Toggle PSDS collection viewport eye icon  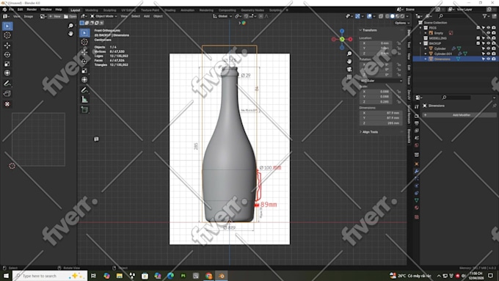[489, 28]
